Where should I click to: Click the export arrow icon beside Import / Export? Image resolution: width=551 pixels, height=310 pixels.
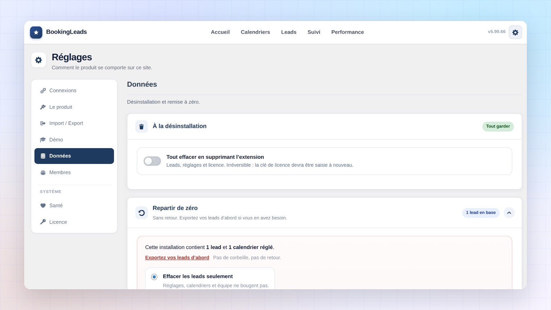43,123
